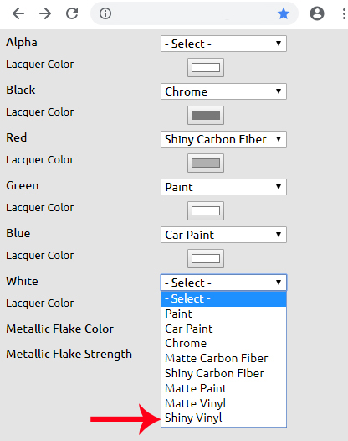Open the browser three-dot menu
This screenshot has height=441, width=348.
[344, 13]
